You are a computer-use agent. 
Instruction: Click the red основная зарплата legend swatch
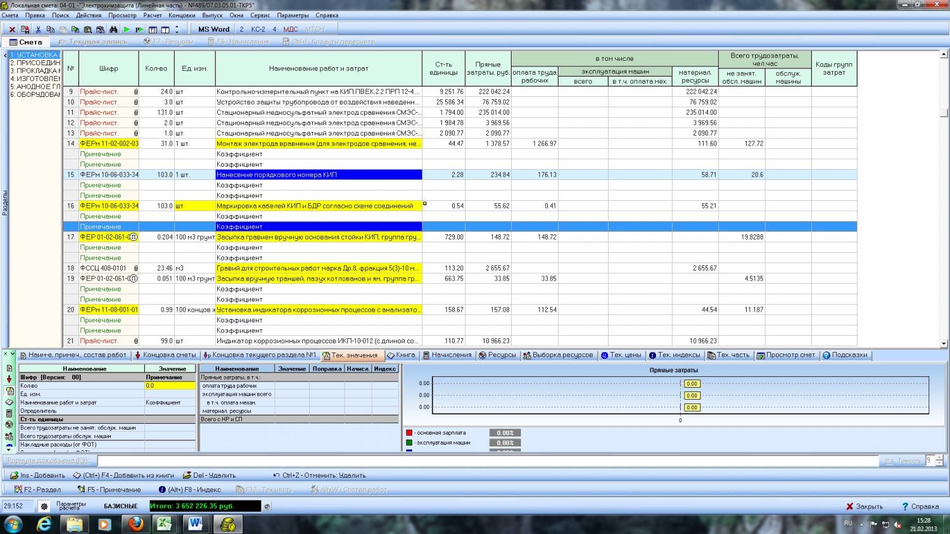(409, 433)
